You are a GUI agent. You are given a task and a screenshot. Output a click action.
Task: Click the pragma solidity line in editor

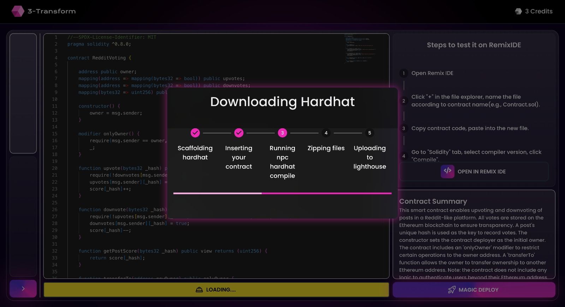click(99, 44)
